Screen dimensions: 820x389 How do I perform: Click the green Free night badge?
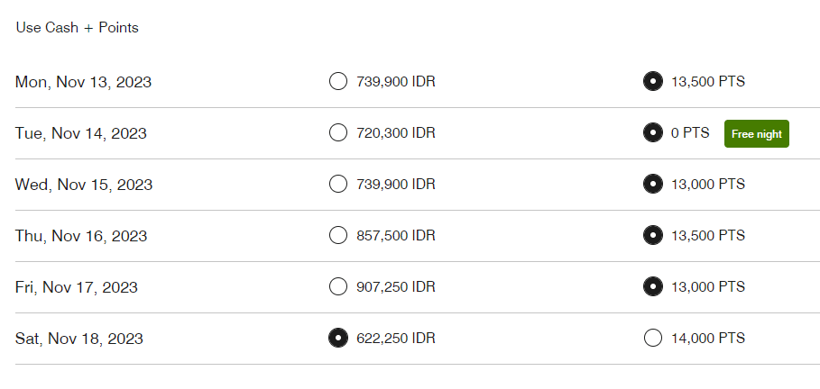(756, 133)
